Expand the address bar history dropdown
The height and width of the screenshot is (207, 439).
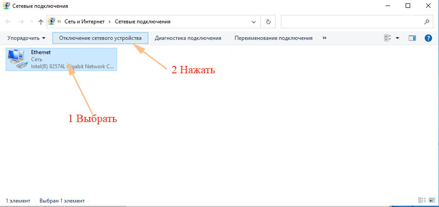pyautogui.click(x=254, y=22)
